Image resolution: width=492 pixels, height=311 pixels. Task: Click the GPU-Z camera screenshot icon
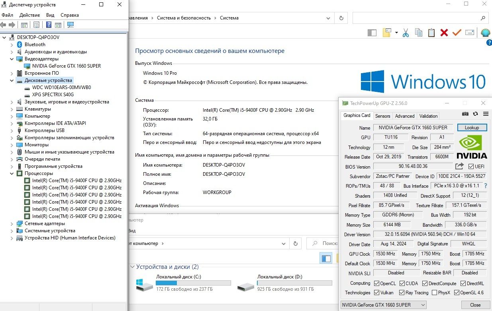465,114
